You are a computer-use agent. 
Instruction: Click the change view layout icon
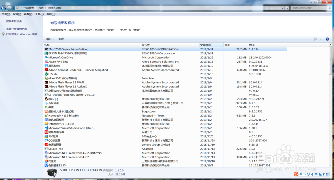316,39
